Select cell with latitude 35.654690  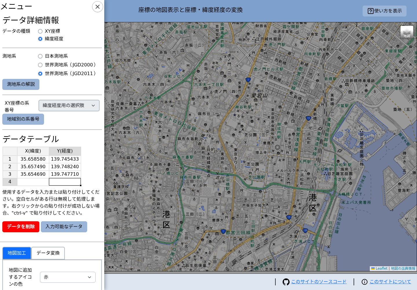33,174
